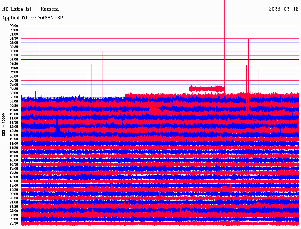Click the 01:30 time label
The width and height of the screenshot is (301, 229).
[x=14, y=38]
